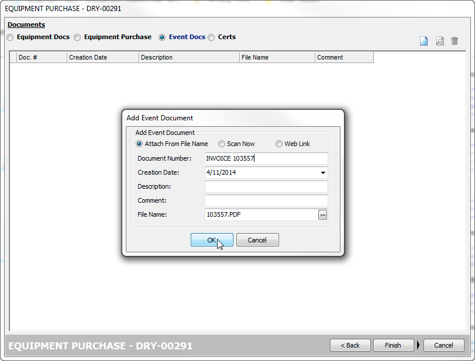This screenshot has width=475, height=361.
Task: Select the Event Docs radio button
Action: click(x=162, y=37)
